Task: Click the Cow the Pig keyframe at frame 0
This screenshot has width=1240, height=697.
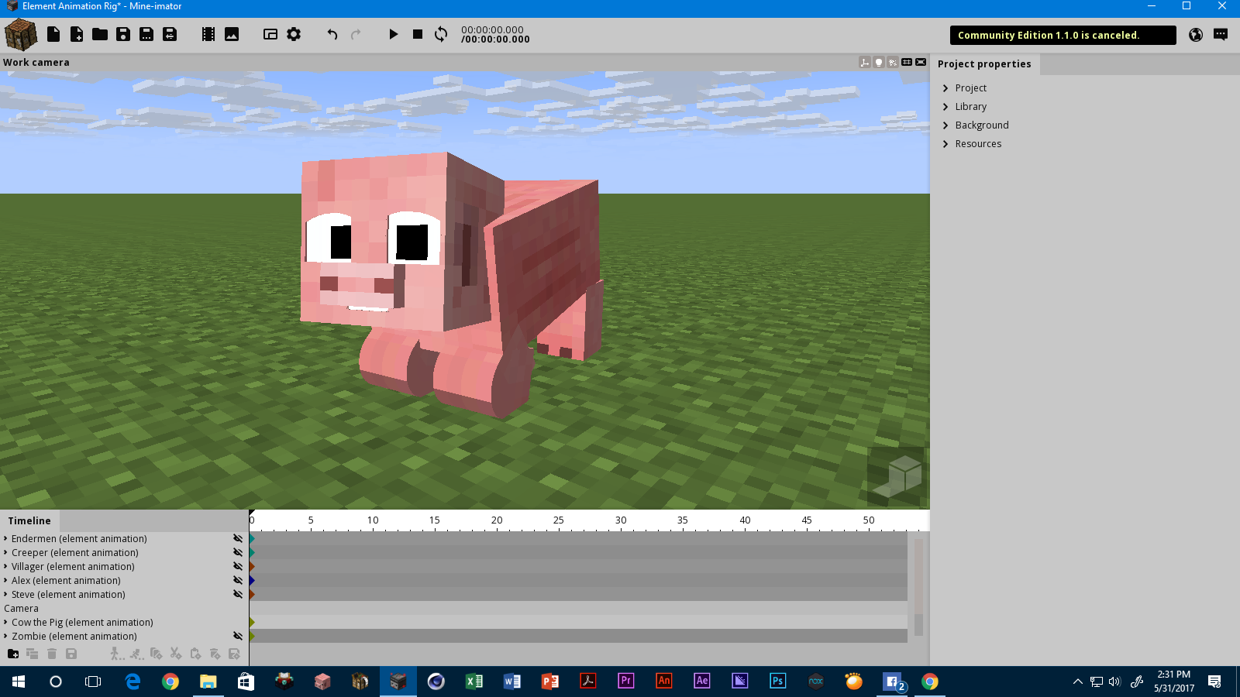Action: (252, 623)
